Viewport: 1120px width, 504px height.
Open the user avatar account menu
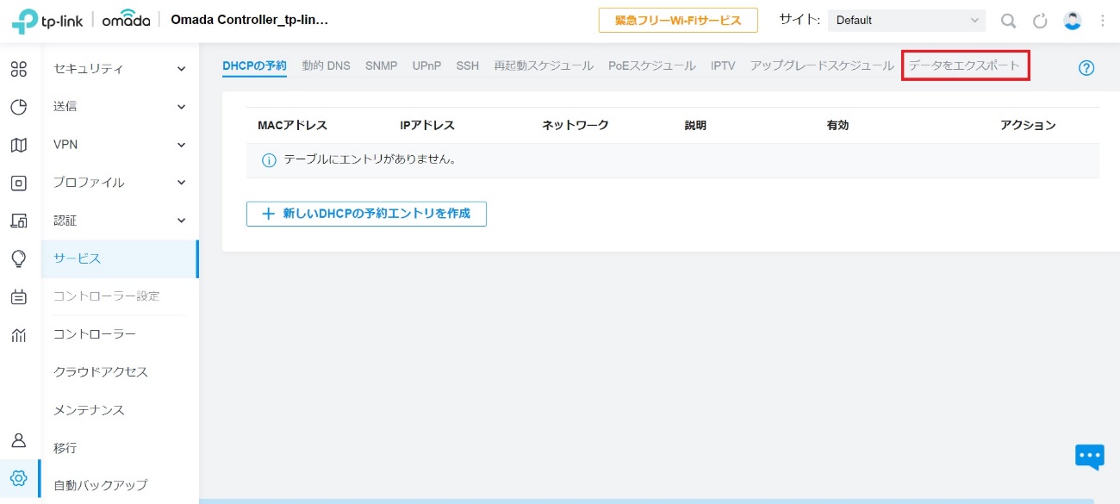1072,21
